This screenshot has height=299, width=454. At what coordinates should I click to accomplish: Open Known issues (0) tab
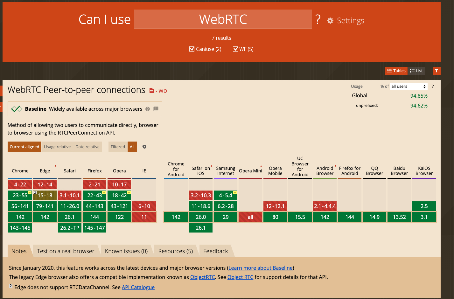coord(126,251)
